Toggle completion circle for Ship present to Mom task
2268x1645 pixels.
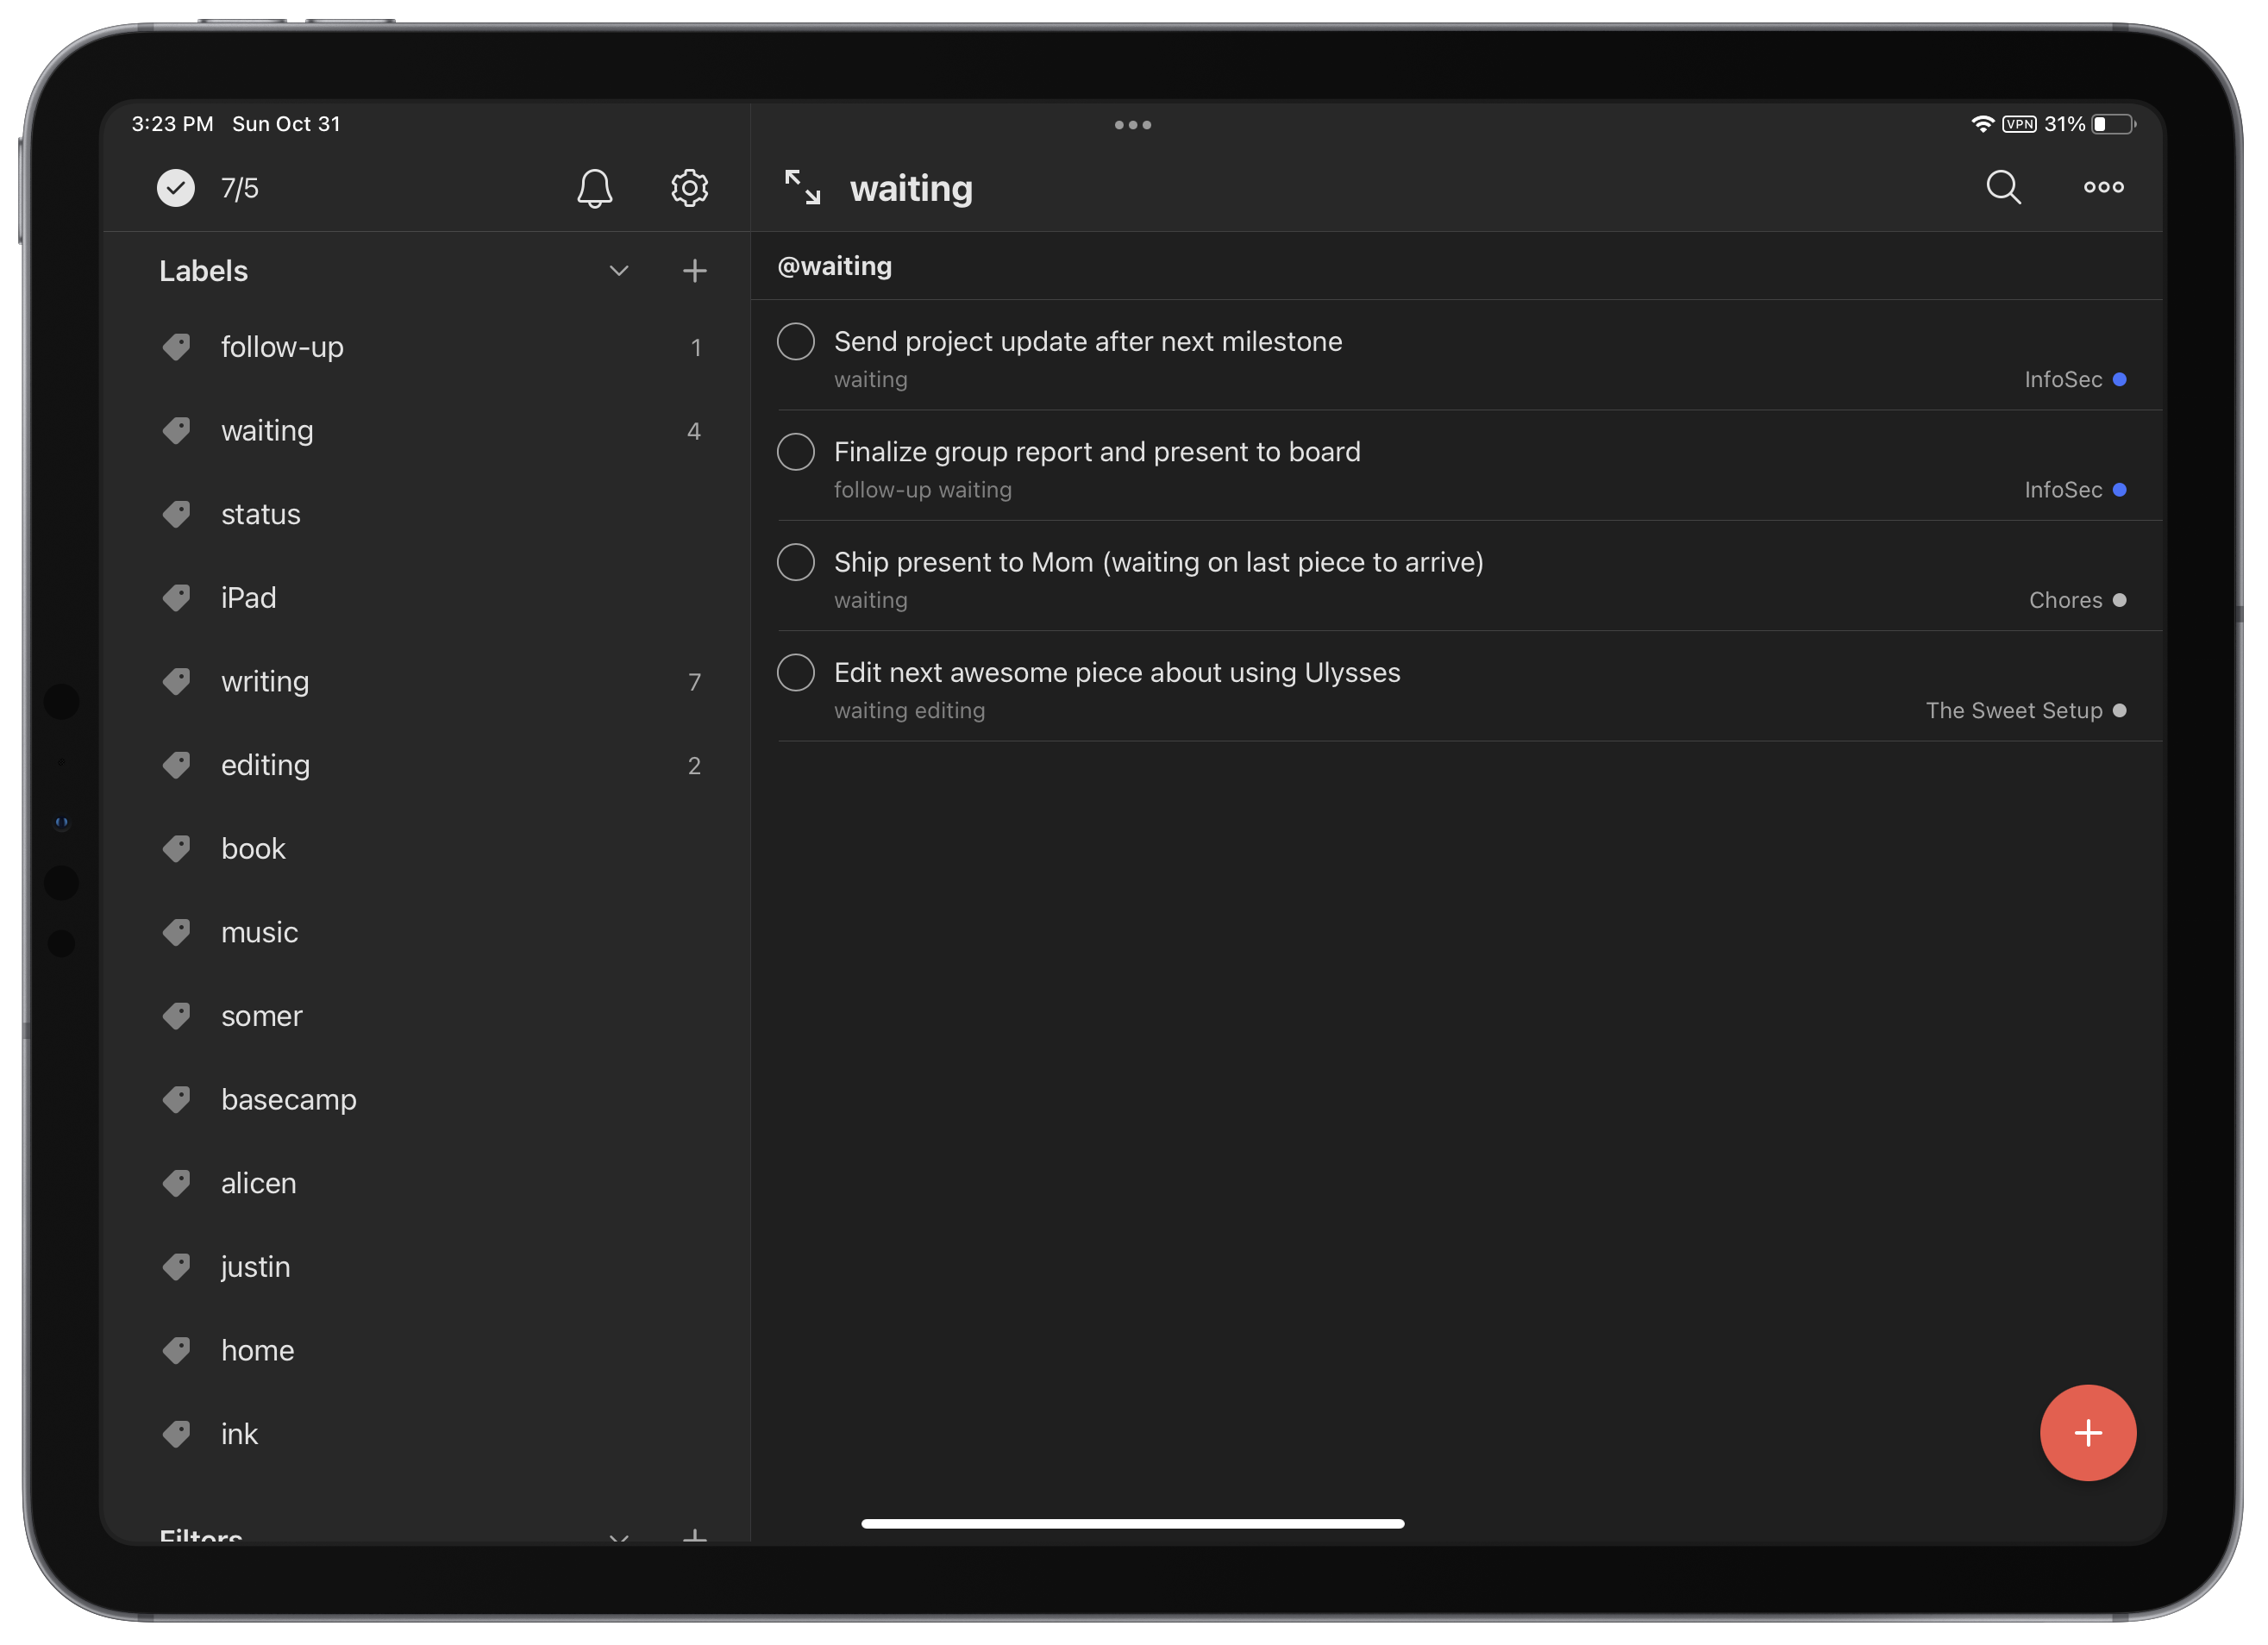coord(796,562)
